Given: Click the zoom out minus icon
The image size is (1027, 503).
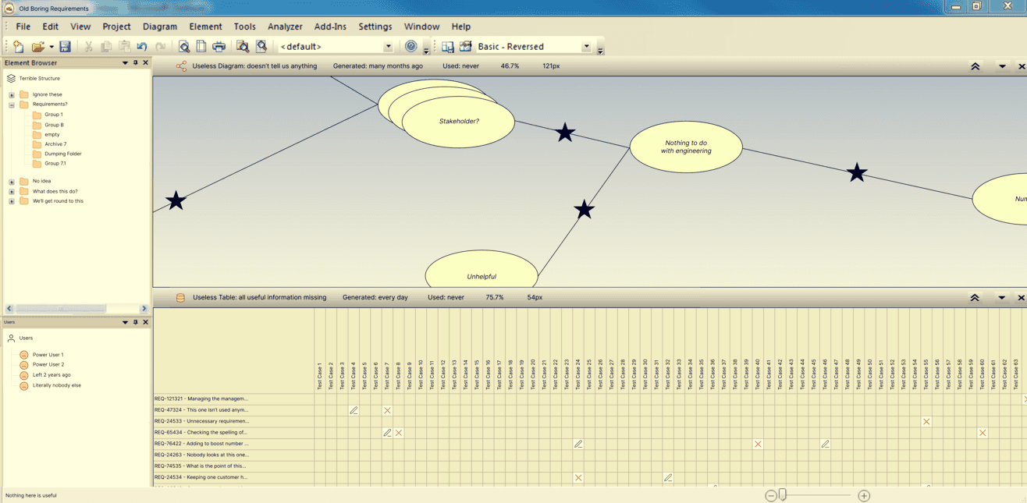Looking at the screenshot, I should [771, 496].
